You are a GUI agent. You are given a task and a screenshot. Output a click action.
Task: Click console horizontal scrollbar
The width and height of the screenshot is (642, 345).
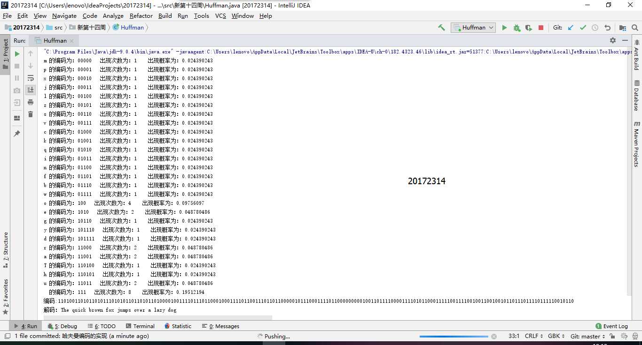coord(157,318)
